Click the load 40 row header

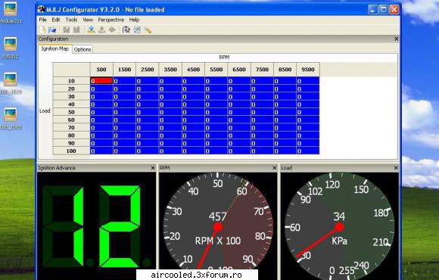click(x=71, y=104)
